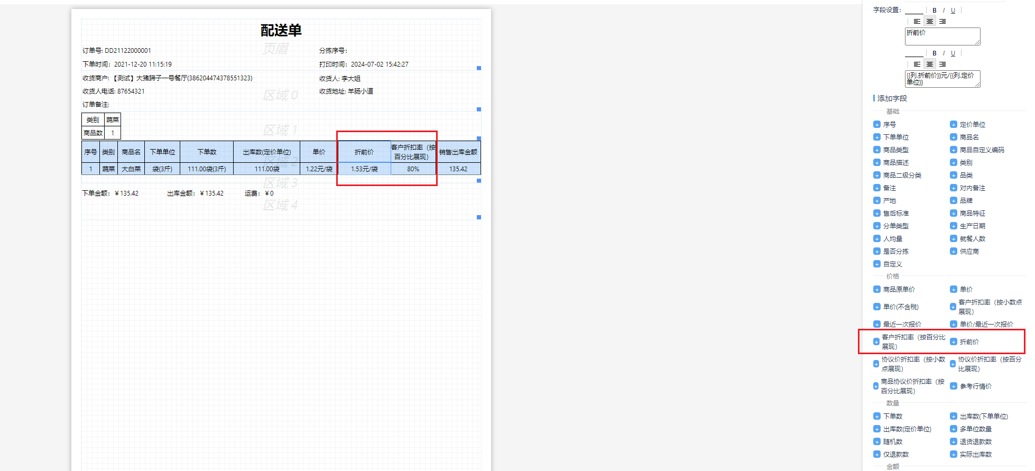Add the 商品二级分类 field via its plus icon
Viewport: 1035px width, 471px height.
tap(877, 176)
